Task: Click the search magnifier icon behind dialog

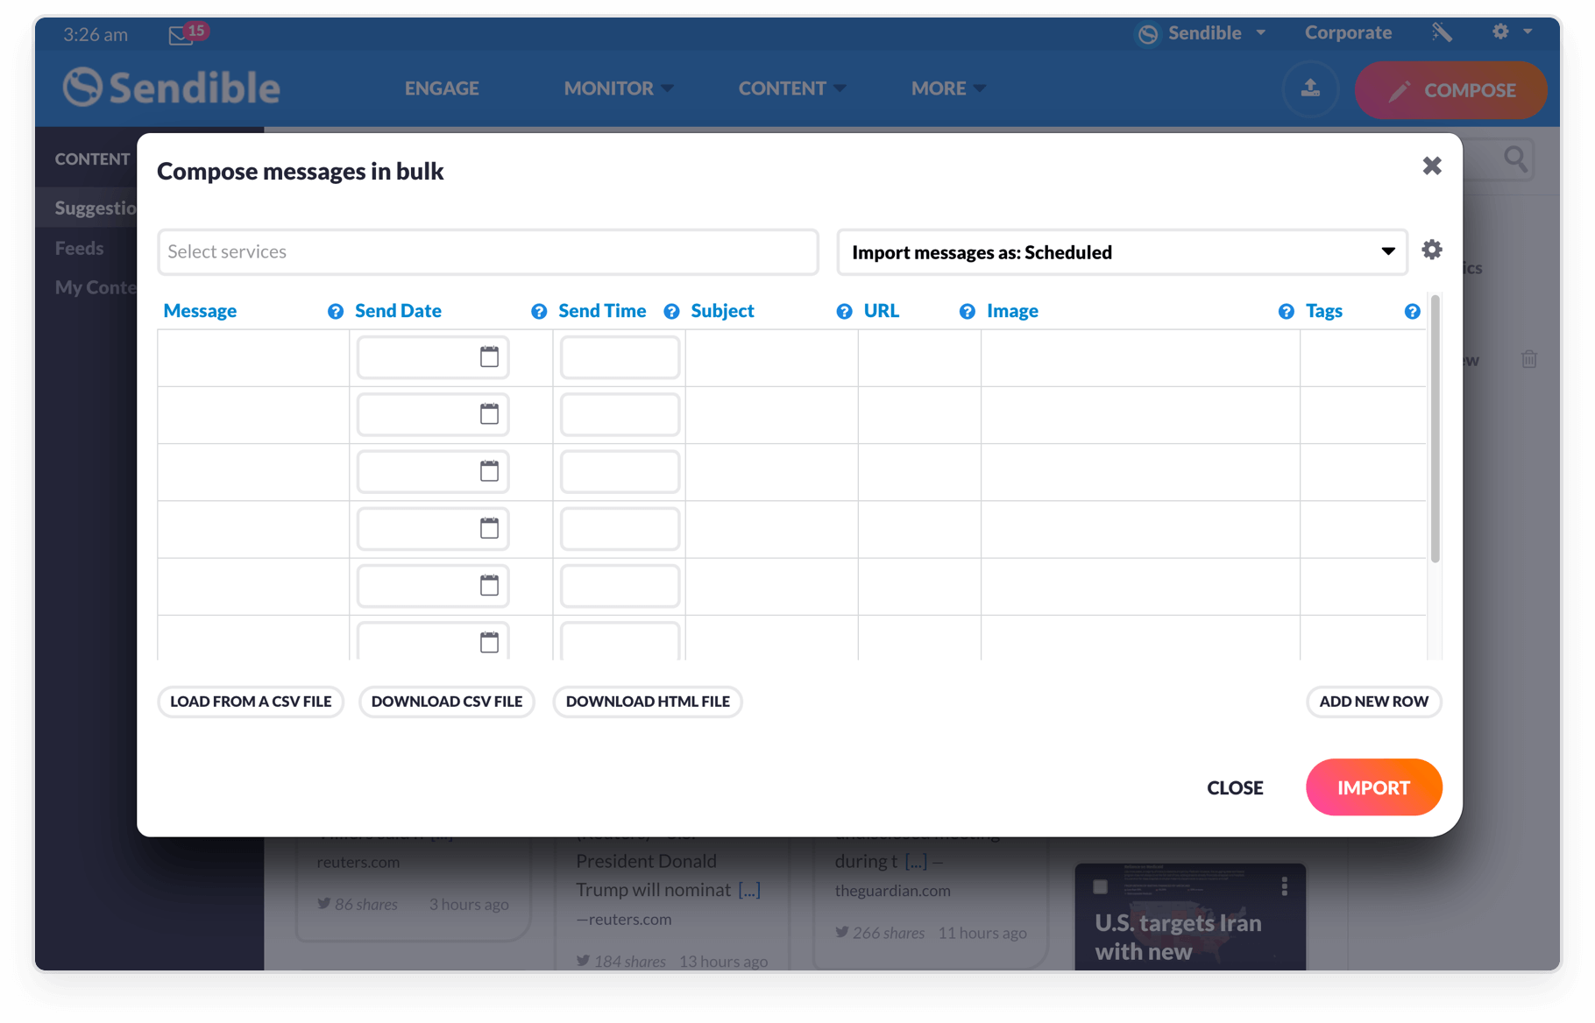Action: 1515,159
